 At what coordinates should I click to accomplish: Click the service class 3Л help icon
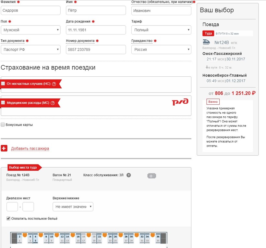point(129,176)
